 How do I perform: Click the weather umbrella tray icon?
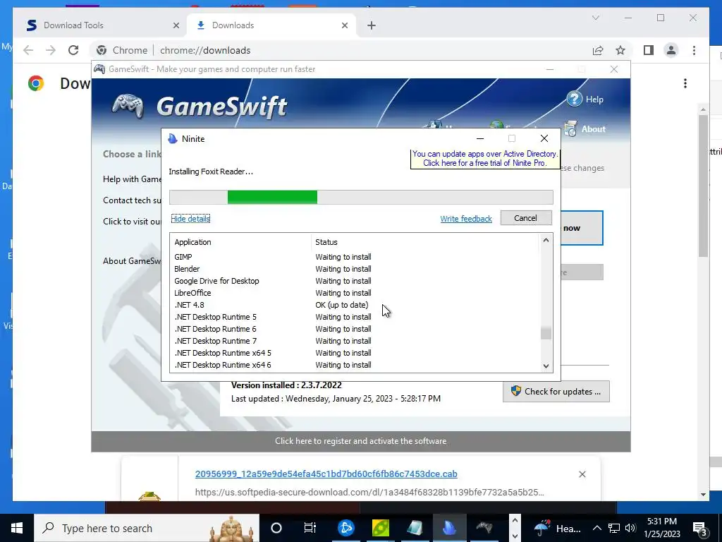542,528
